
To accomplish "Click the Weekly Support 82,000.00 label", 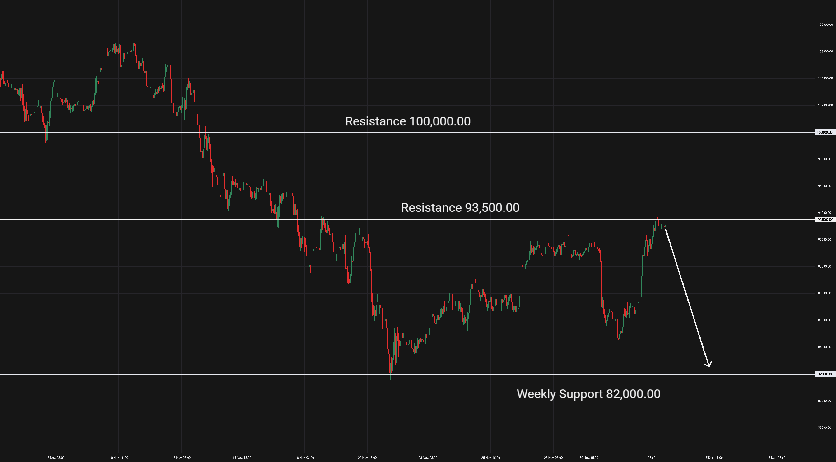I will pos(588,394).
